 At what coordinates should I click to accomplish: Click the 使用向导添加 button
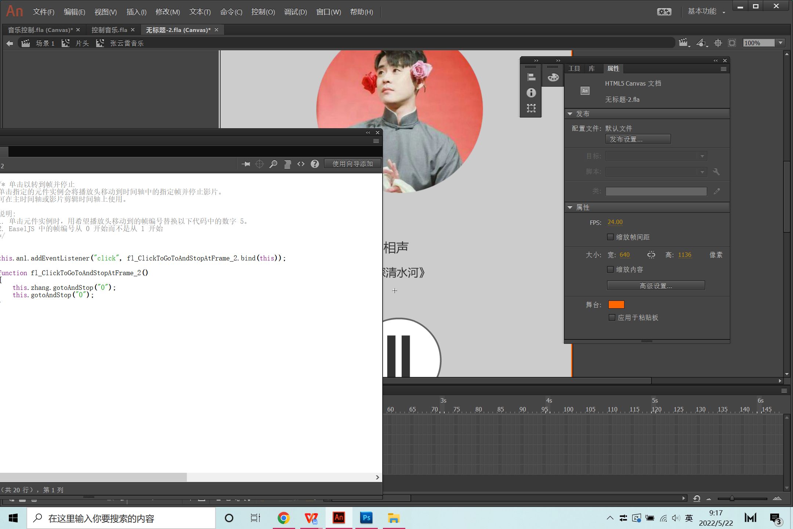[352, 164]
